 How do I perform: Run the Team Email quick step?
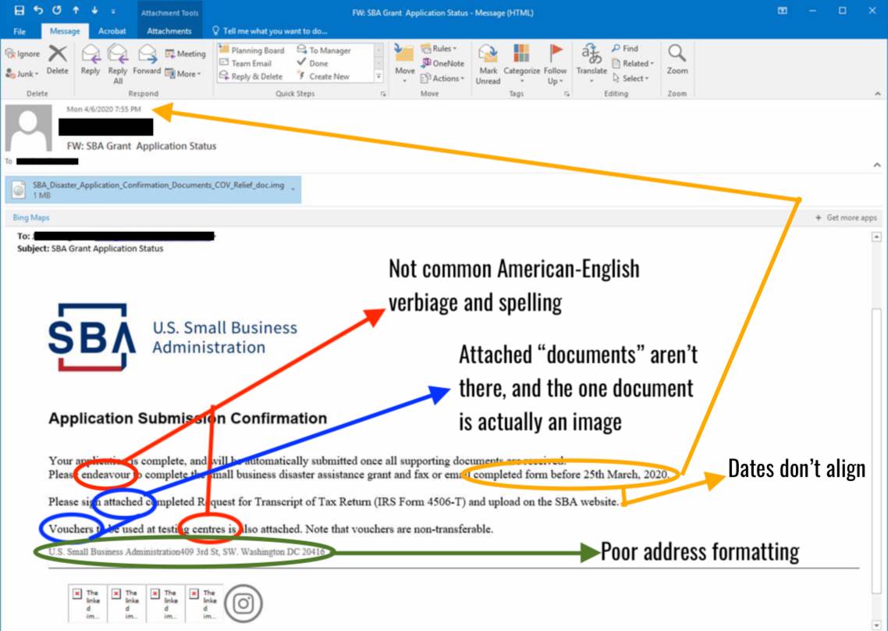pyautogui.click(x=246, y=63)
